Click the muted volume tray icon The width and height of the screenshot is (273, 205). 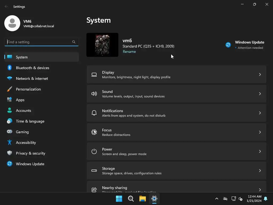tap(240, 199)
